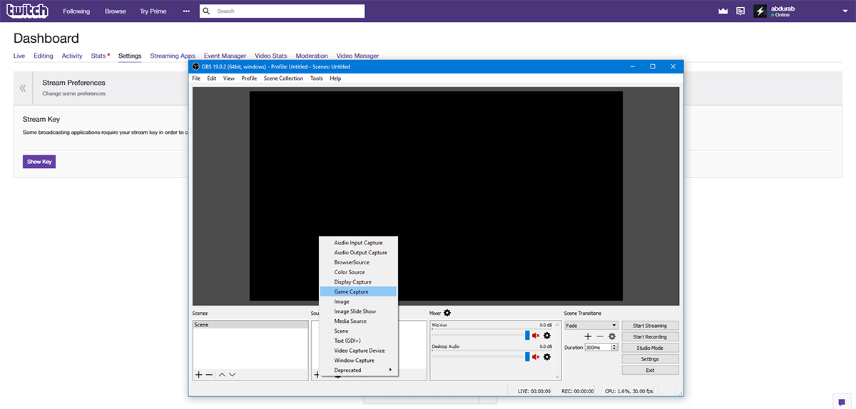856x409 pixels.
Task: Switch to the Stats dashboard tab
Action: [x=99, y=56]
